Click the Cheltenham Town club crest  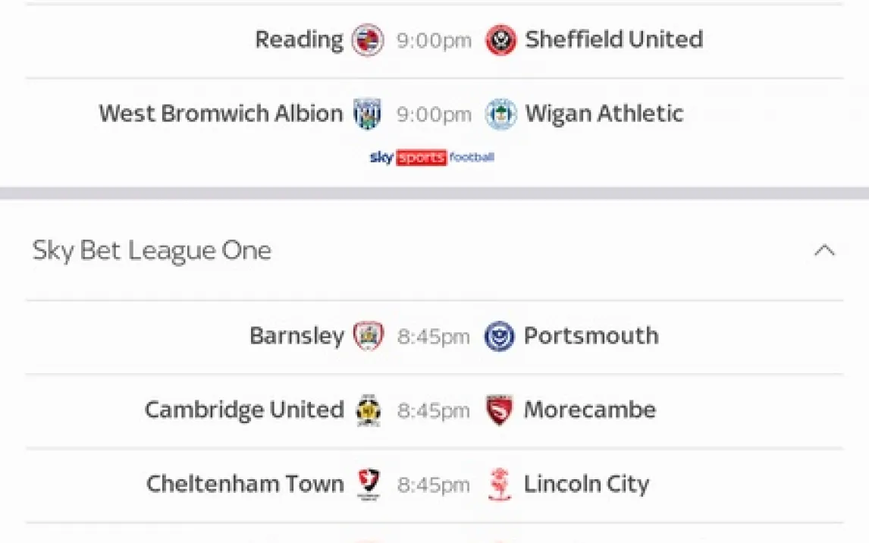point(369,485)
